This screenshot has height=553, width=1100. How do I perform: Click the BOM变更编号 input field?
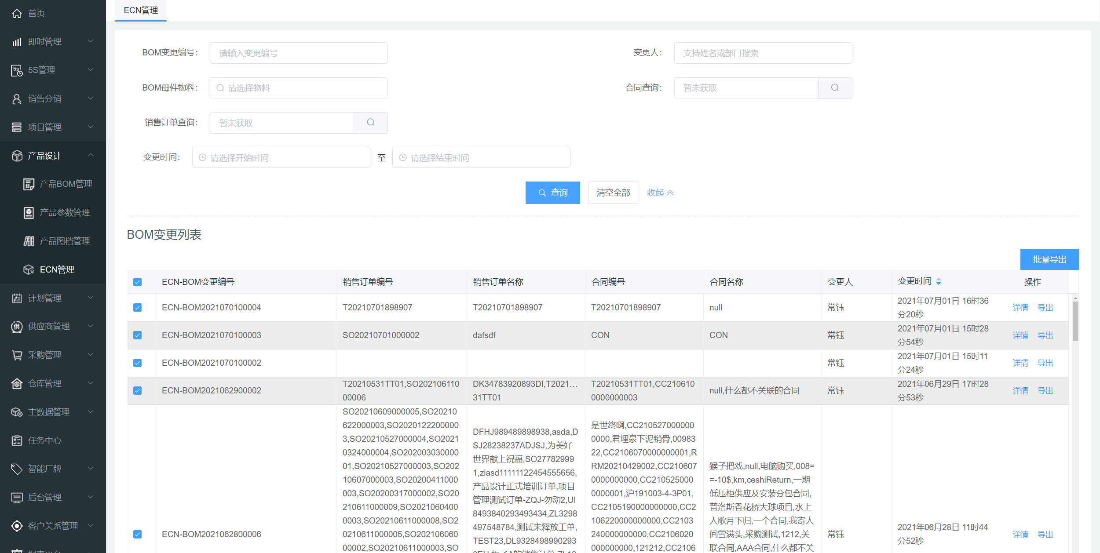pos(299,53)
